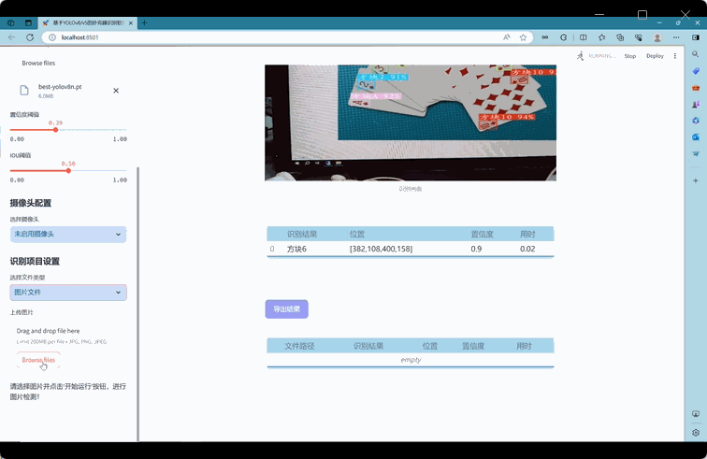Remove the best-yolov8n.pt uploaded file
The image size is (707, 459).
(116, 91)
